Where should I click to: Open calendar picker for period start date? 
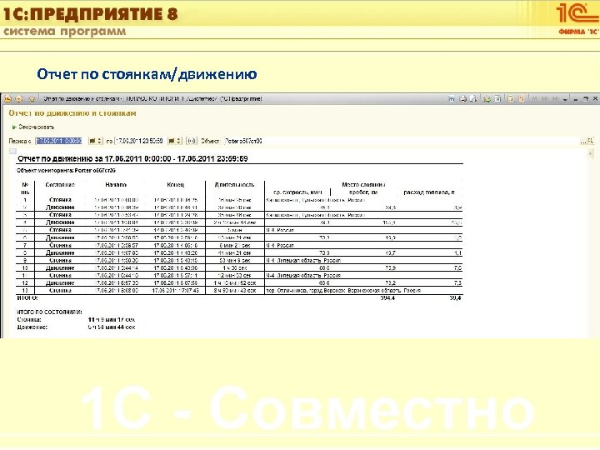coord(92,141)
